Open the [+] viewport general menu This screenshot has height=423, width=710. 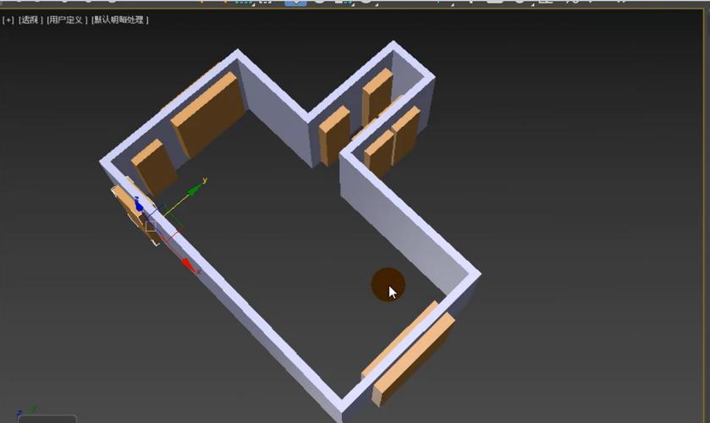click(x=8, y=20)
